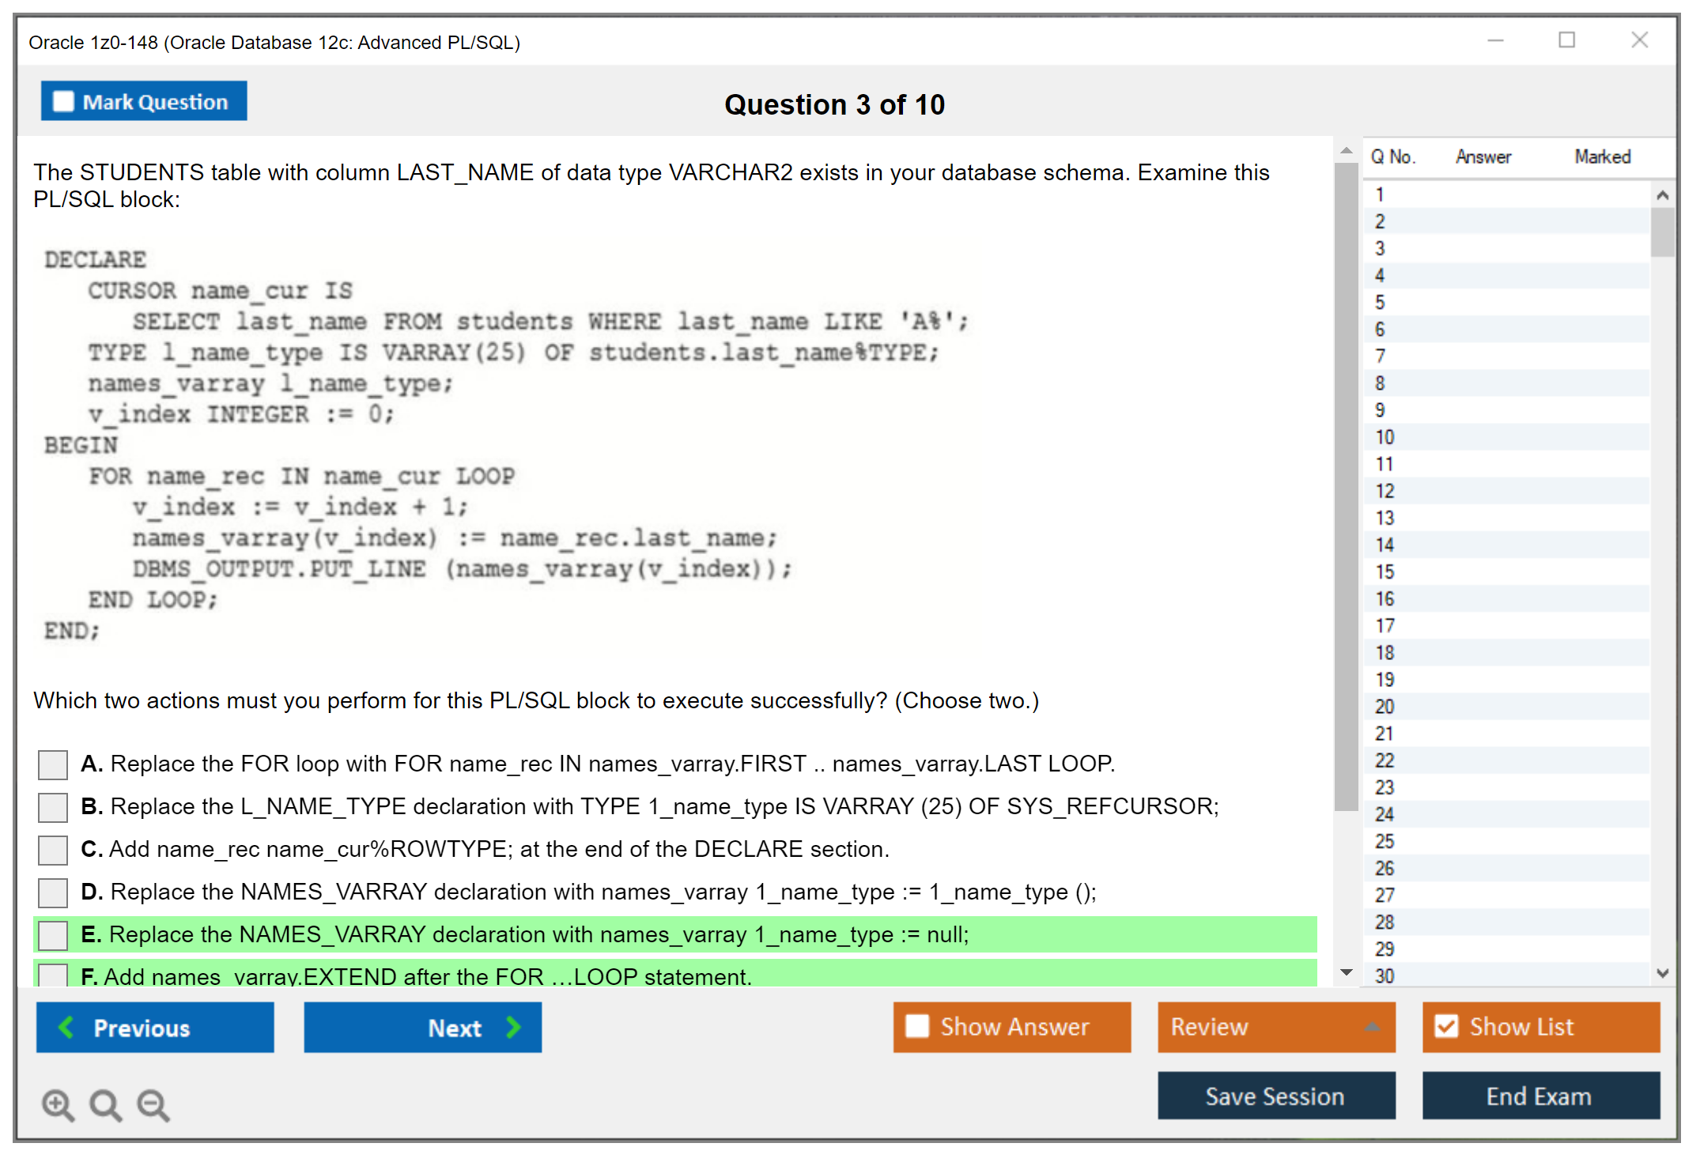
Task: Click the Previous question arrow button
Action: tap(155, 1028)
